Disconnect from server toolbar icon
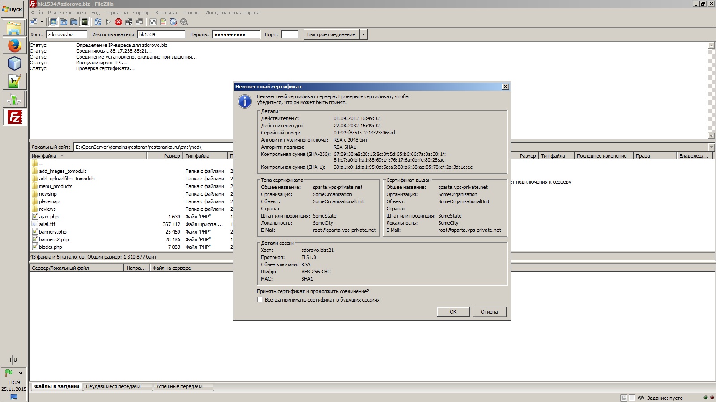716x402 pixels. click(x=129, y=22)
